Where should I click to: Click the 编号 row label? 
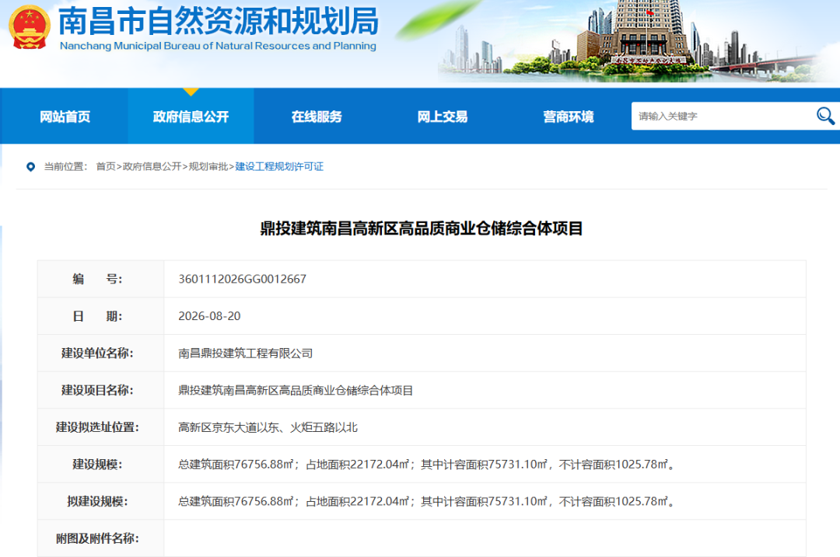(x=97, y=279)
